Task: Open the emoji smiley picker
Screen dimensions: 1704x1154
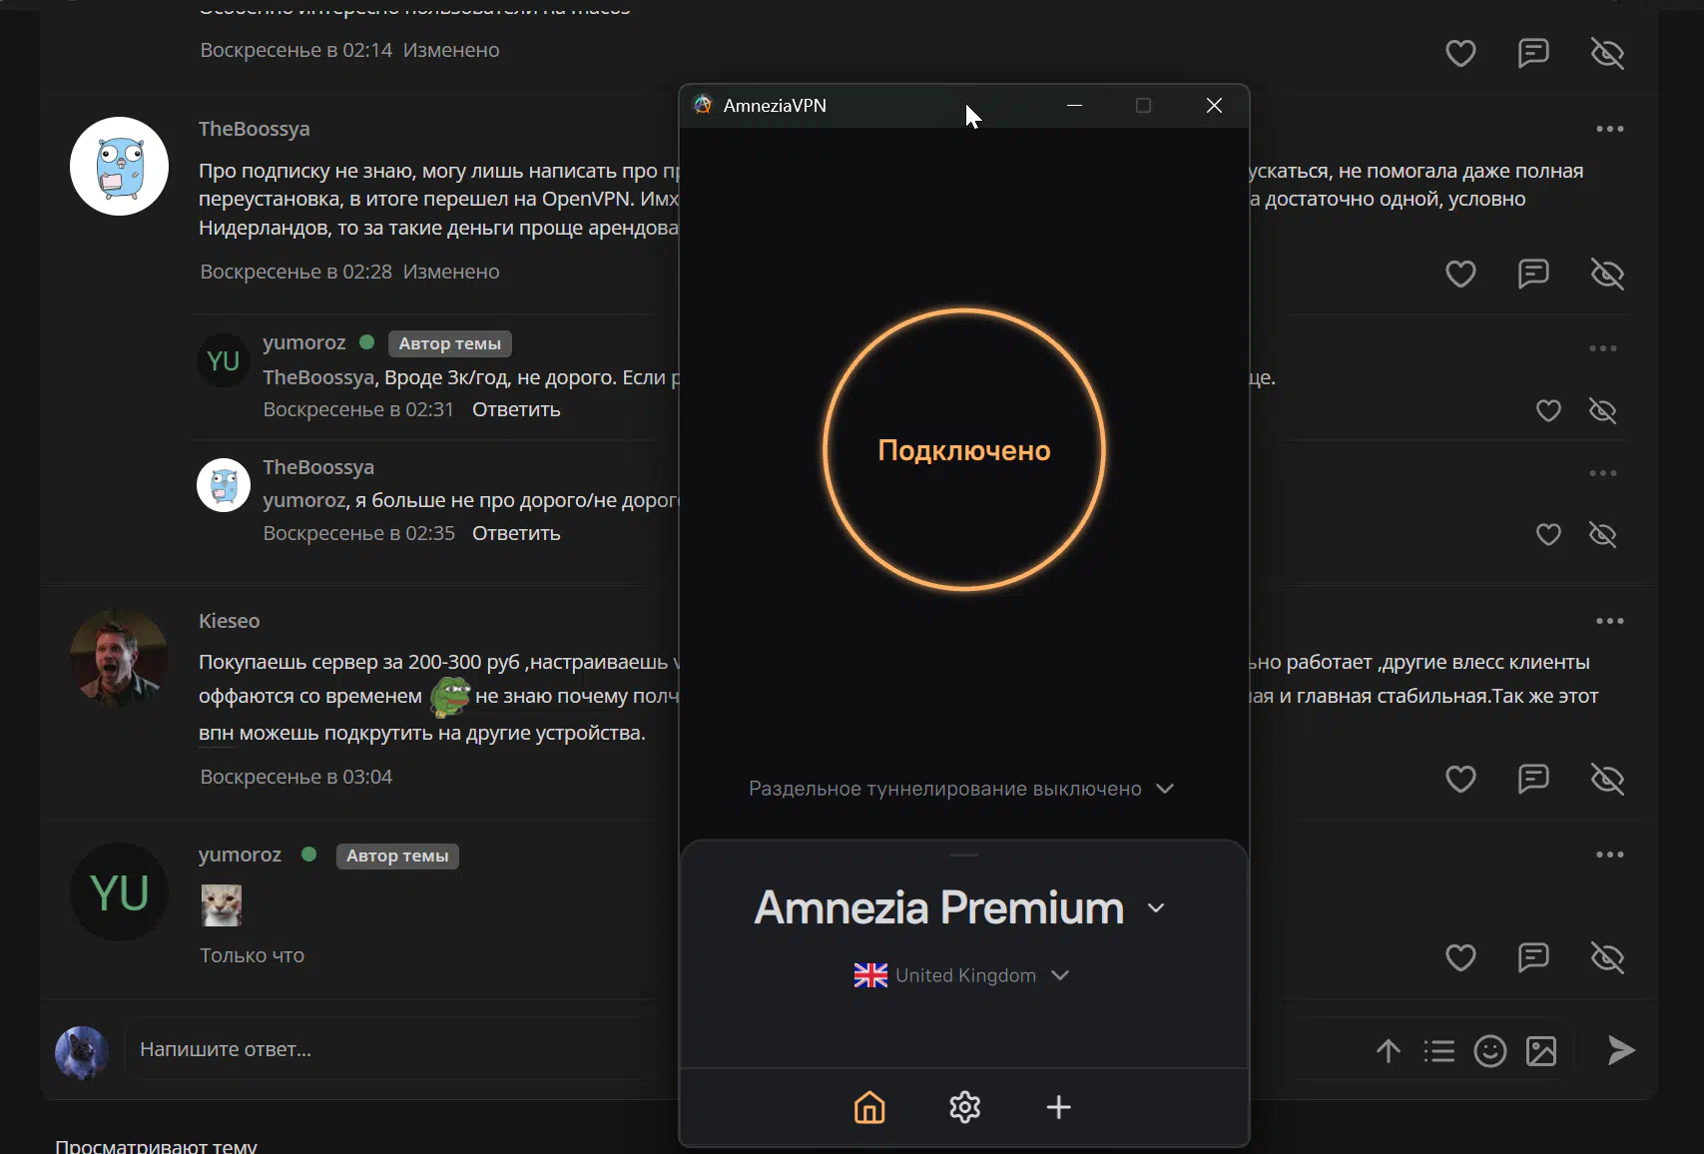Action: point(1489,1050)
